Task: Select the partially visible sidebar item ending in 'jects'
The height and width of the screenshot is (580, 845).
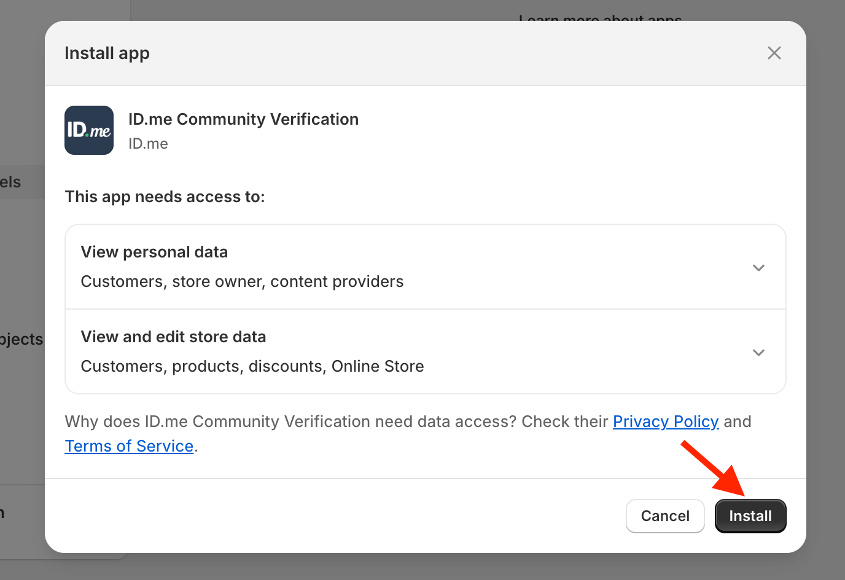Action: pyautogui.click(x=21, y=339)
